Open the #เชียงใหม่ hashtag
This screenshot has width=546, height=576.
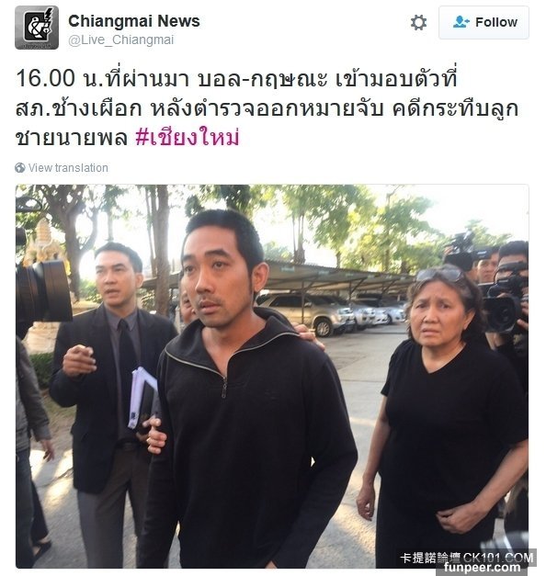tap(188, 138)
